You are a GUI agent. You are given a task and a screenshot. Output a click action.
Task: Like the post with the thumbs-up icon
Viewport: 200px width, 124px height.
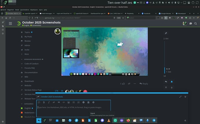(x=124, y=84)
